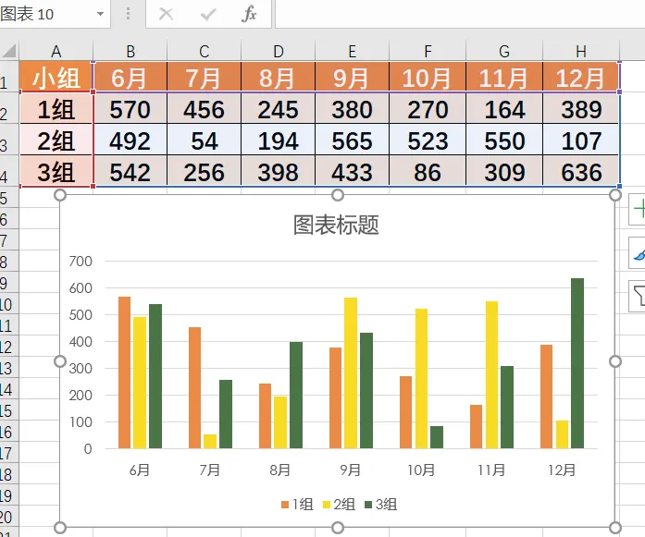Select the cell with value 54
Viewport: 645px width, 537px height.
pos(204,140)
